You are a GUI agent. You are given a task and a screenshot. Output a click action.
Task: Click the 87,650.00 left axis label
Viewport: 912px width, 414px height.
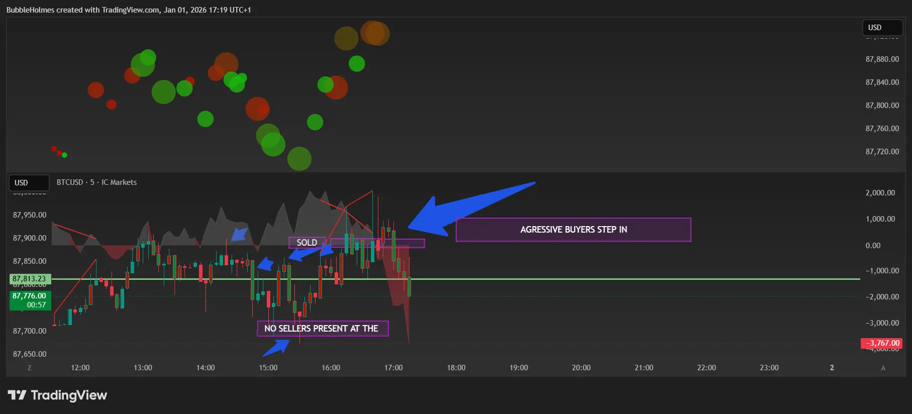coord(30,354)
